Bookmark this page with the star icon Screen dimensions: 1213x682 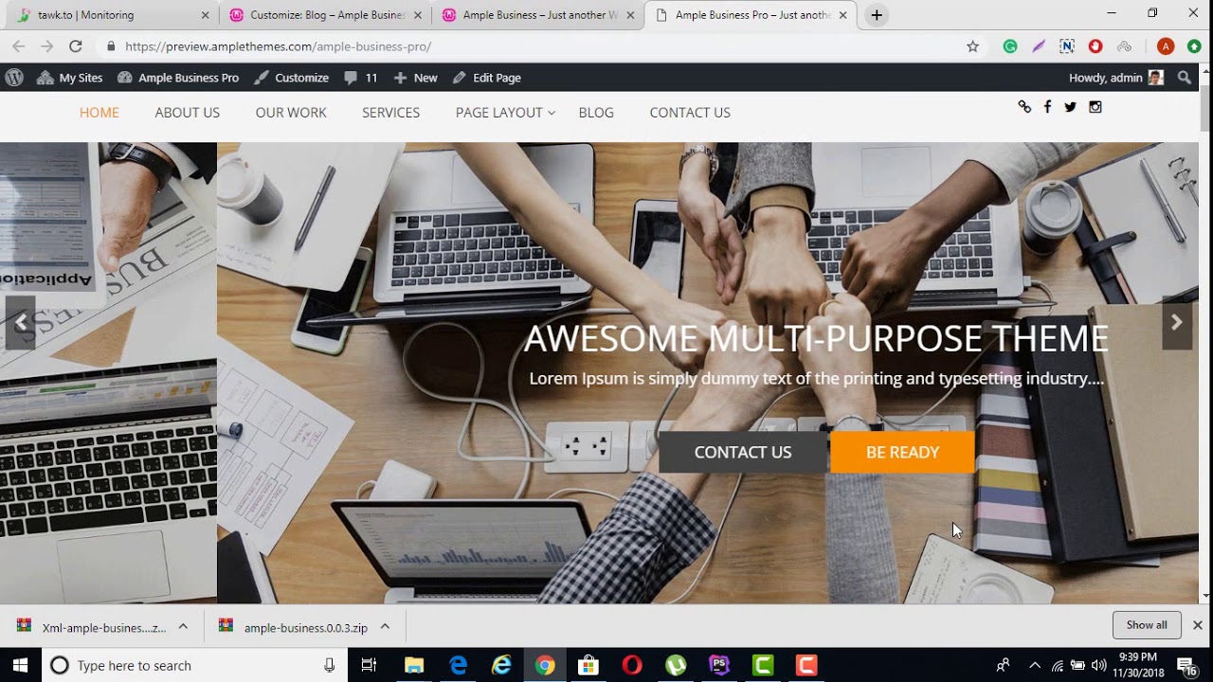pyautogui.click(x=972, y=46)
